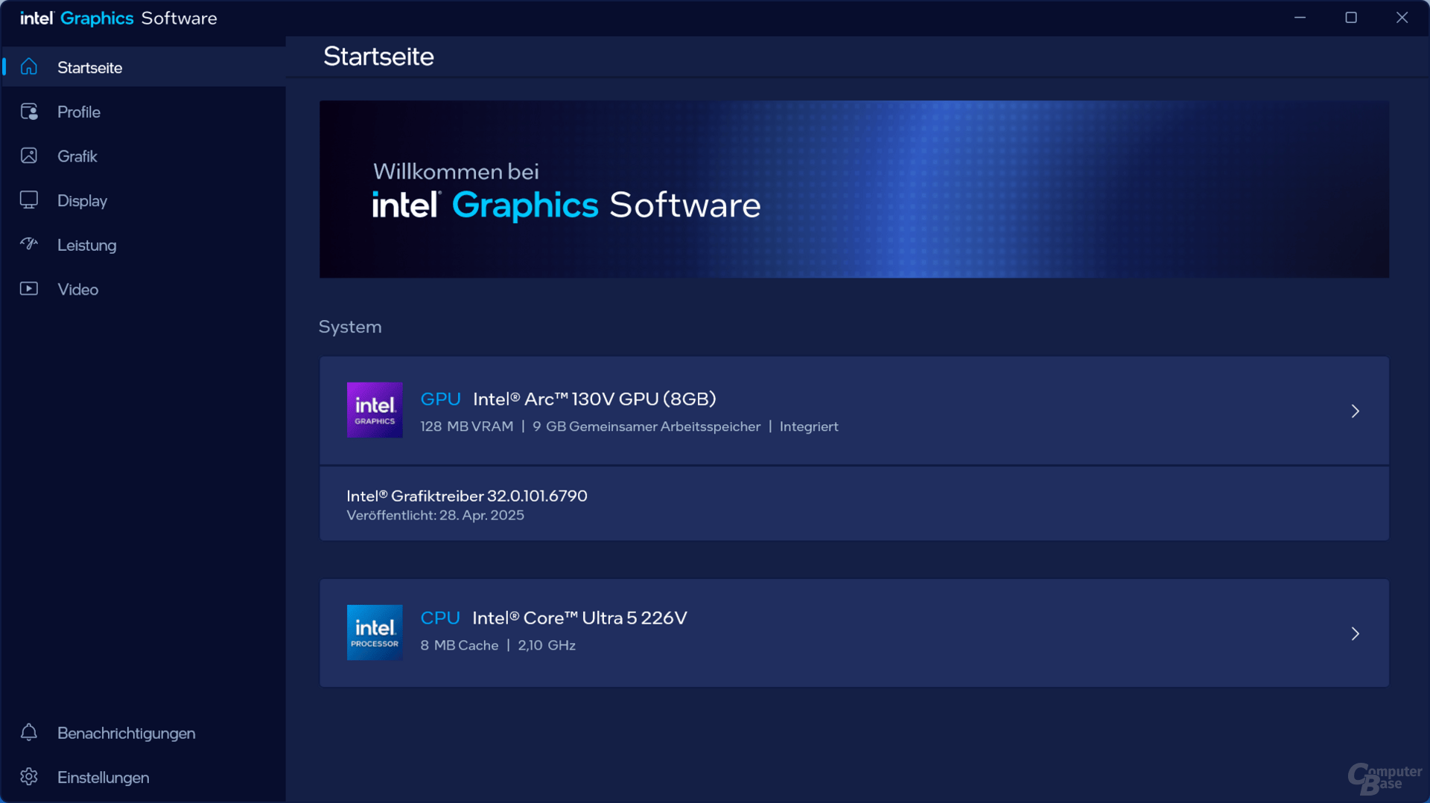Click the Profile sidebar icon
This screenshot has width=1430, height=803.
[x=29, y=112]
